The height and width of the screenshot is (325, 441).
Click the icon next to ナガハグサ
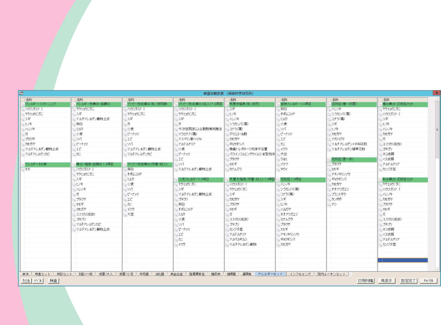[x=329, y=139]
